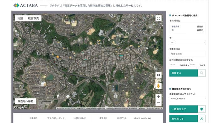Click the 検索する button
This screenshot has height=123, width=220.
(184, 73)
